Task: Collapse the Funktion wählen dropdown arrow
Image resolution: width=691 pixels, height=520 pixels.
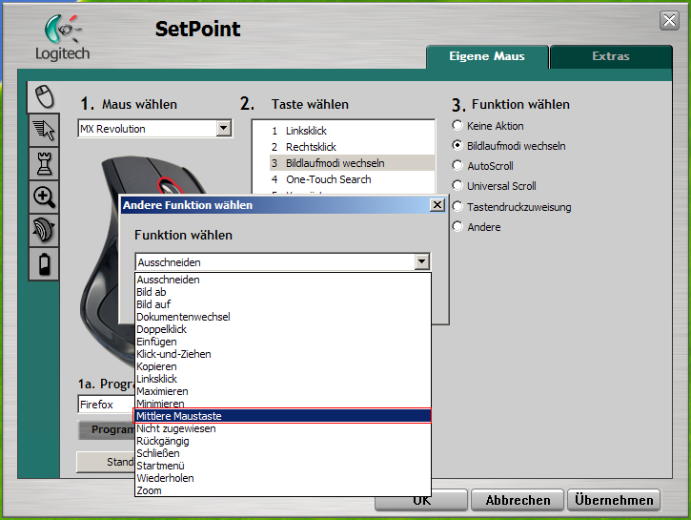Action: [x=421, y=261]
